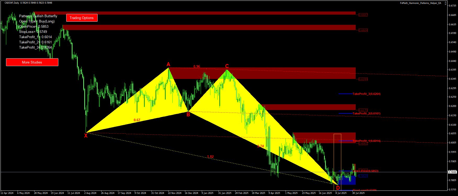Click the TakeProfit_2(0.6161) level label

(x=366, y=113)
